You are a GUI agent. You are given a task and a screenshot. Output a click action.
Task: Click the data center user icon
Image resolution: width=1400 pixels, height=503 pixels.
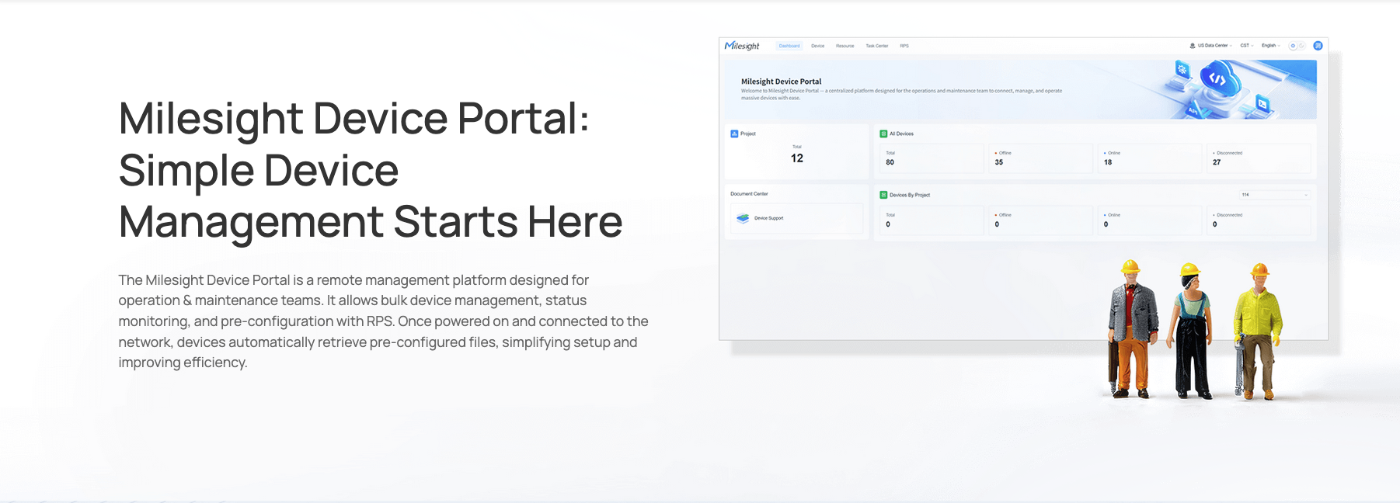1193,46
